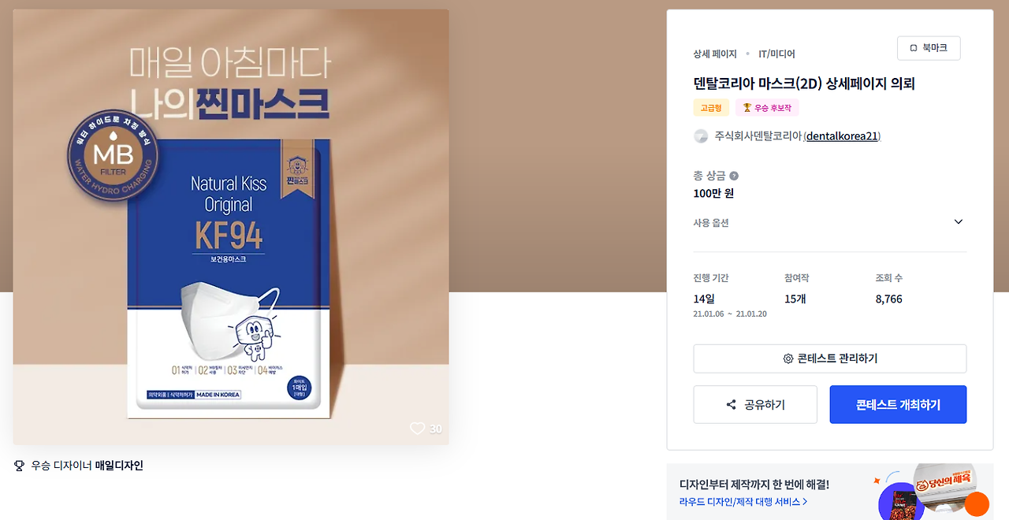Click the 고급형 badge tag
The width and height of the screenshot is (1009, 520).
712,108
